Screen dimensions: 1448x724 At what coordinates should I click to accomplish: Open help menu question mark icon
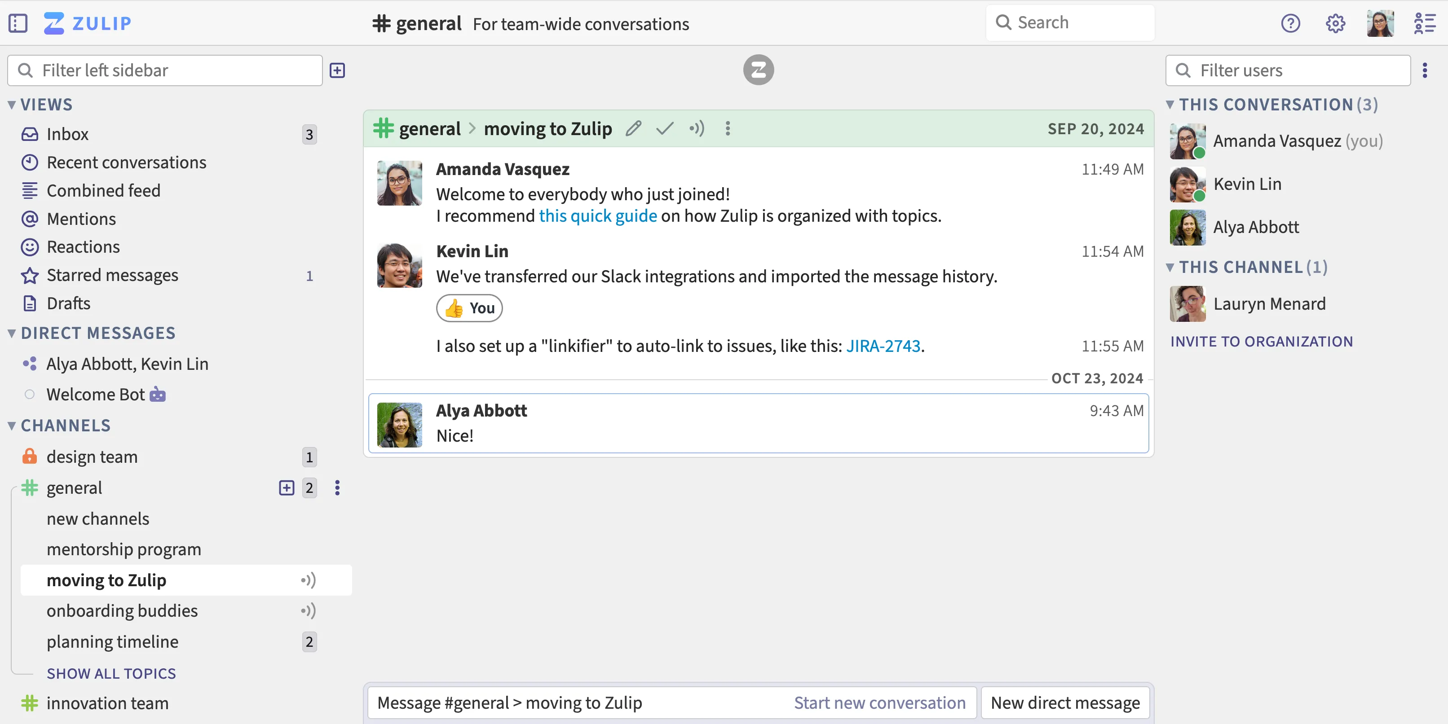point(1290,23)
